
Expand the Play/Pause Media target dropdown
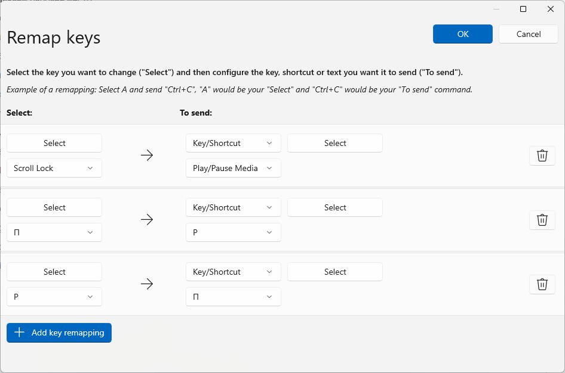(x=233, y=168)
